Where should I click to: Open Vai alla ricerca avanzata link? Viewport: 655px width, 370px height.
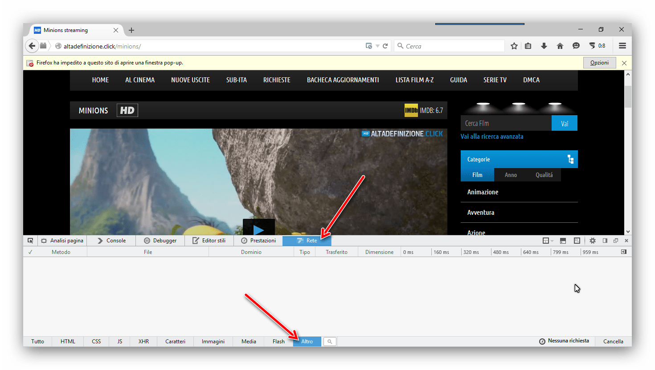pos(492,137)
